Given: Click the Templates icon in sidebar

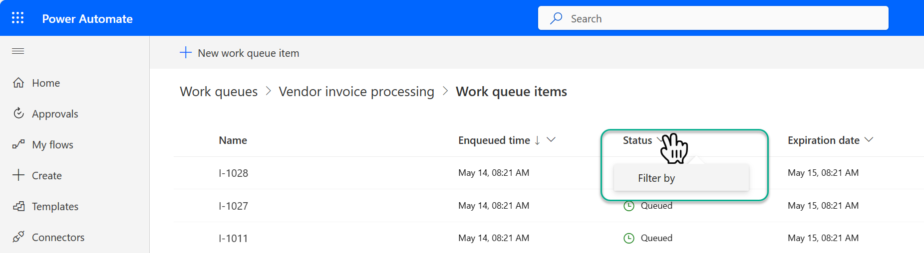Looking at the screenshot, I should pos(18,206).
